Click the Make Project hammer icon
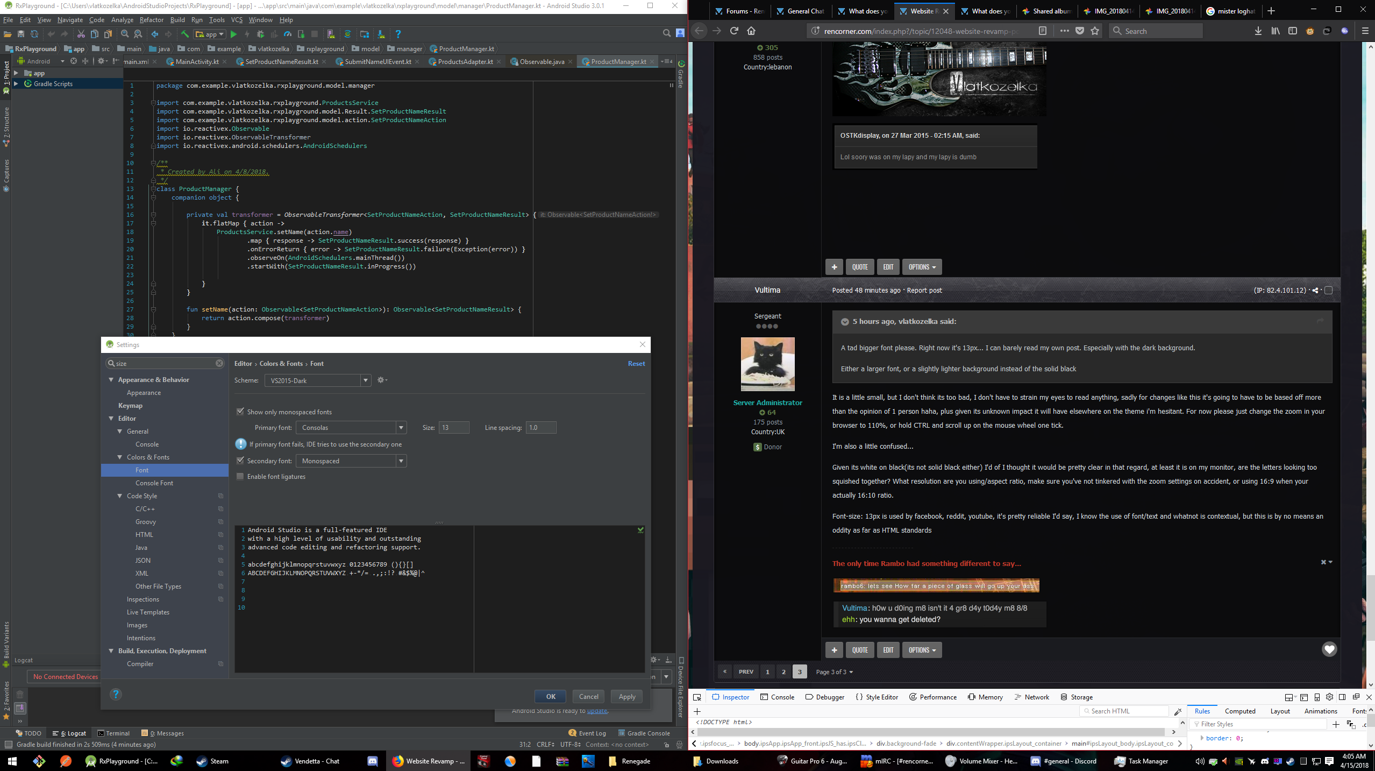The width and height of the screenshot is (1375, 771). (x=184, y=34)
